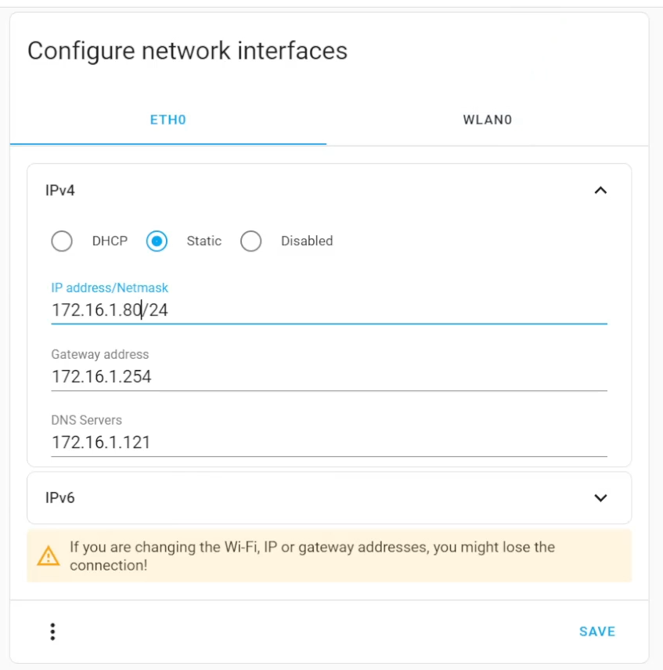Screen dimensions: 663x670
Task: Collapse the IPv4 section chevron
Action: [x=600, y=190]
